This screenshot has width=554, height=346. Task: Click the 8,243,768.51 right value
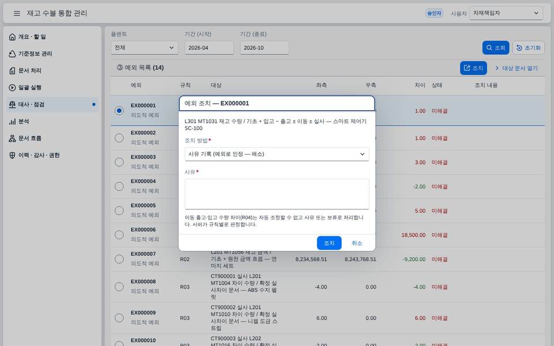(x=360, y=259)
